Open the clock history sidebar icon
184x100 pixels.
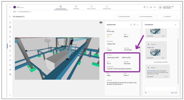10,65
